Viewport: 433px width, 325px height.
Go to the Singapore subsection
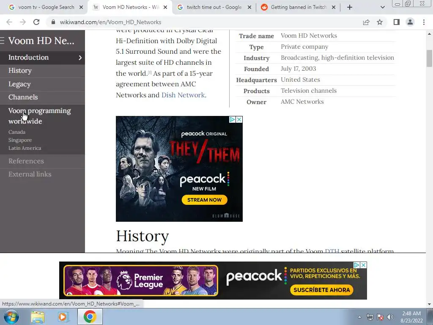point(20,140)
